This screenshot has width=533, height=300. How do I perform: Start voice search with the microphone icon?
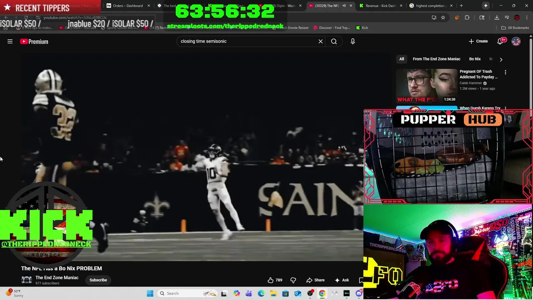pos(353,41)
